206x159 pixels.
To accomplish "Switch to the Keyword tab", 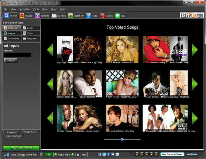I will pos(12,132).
